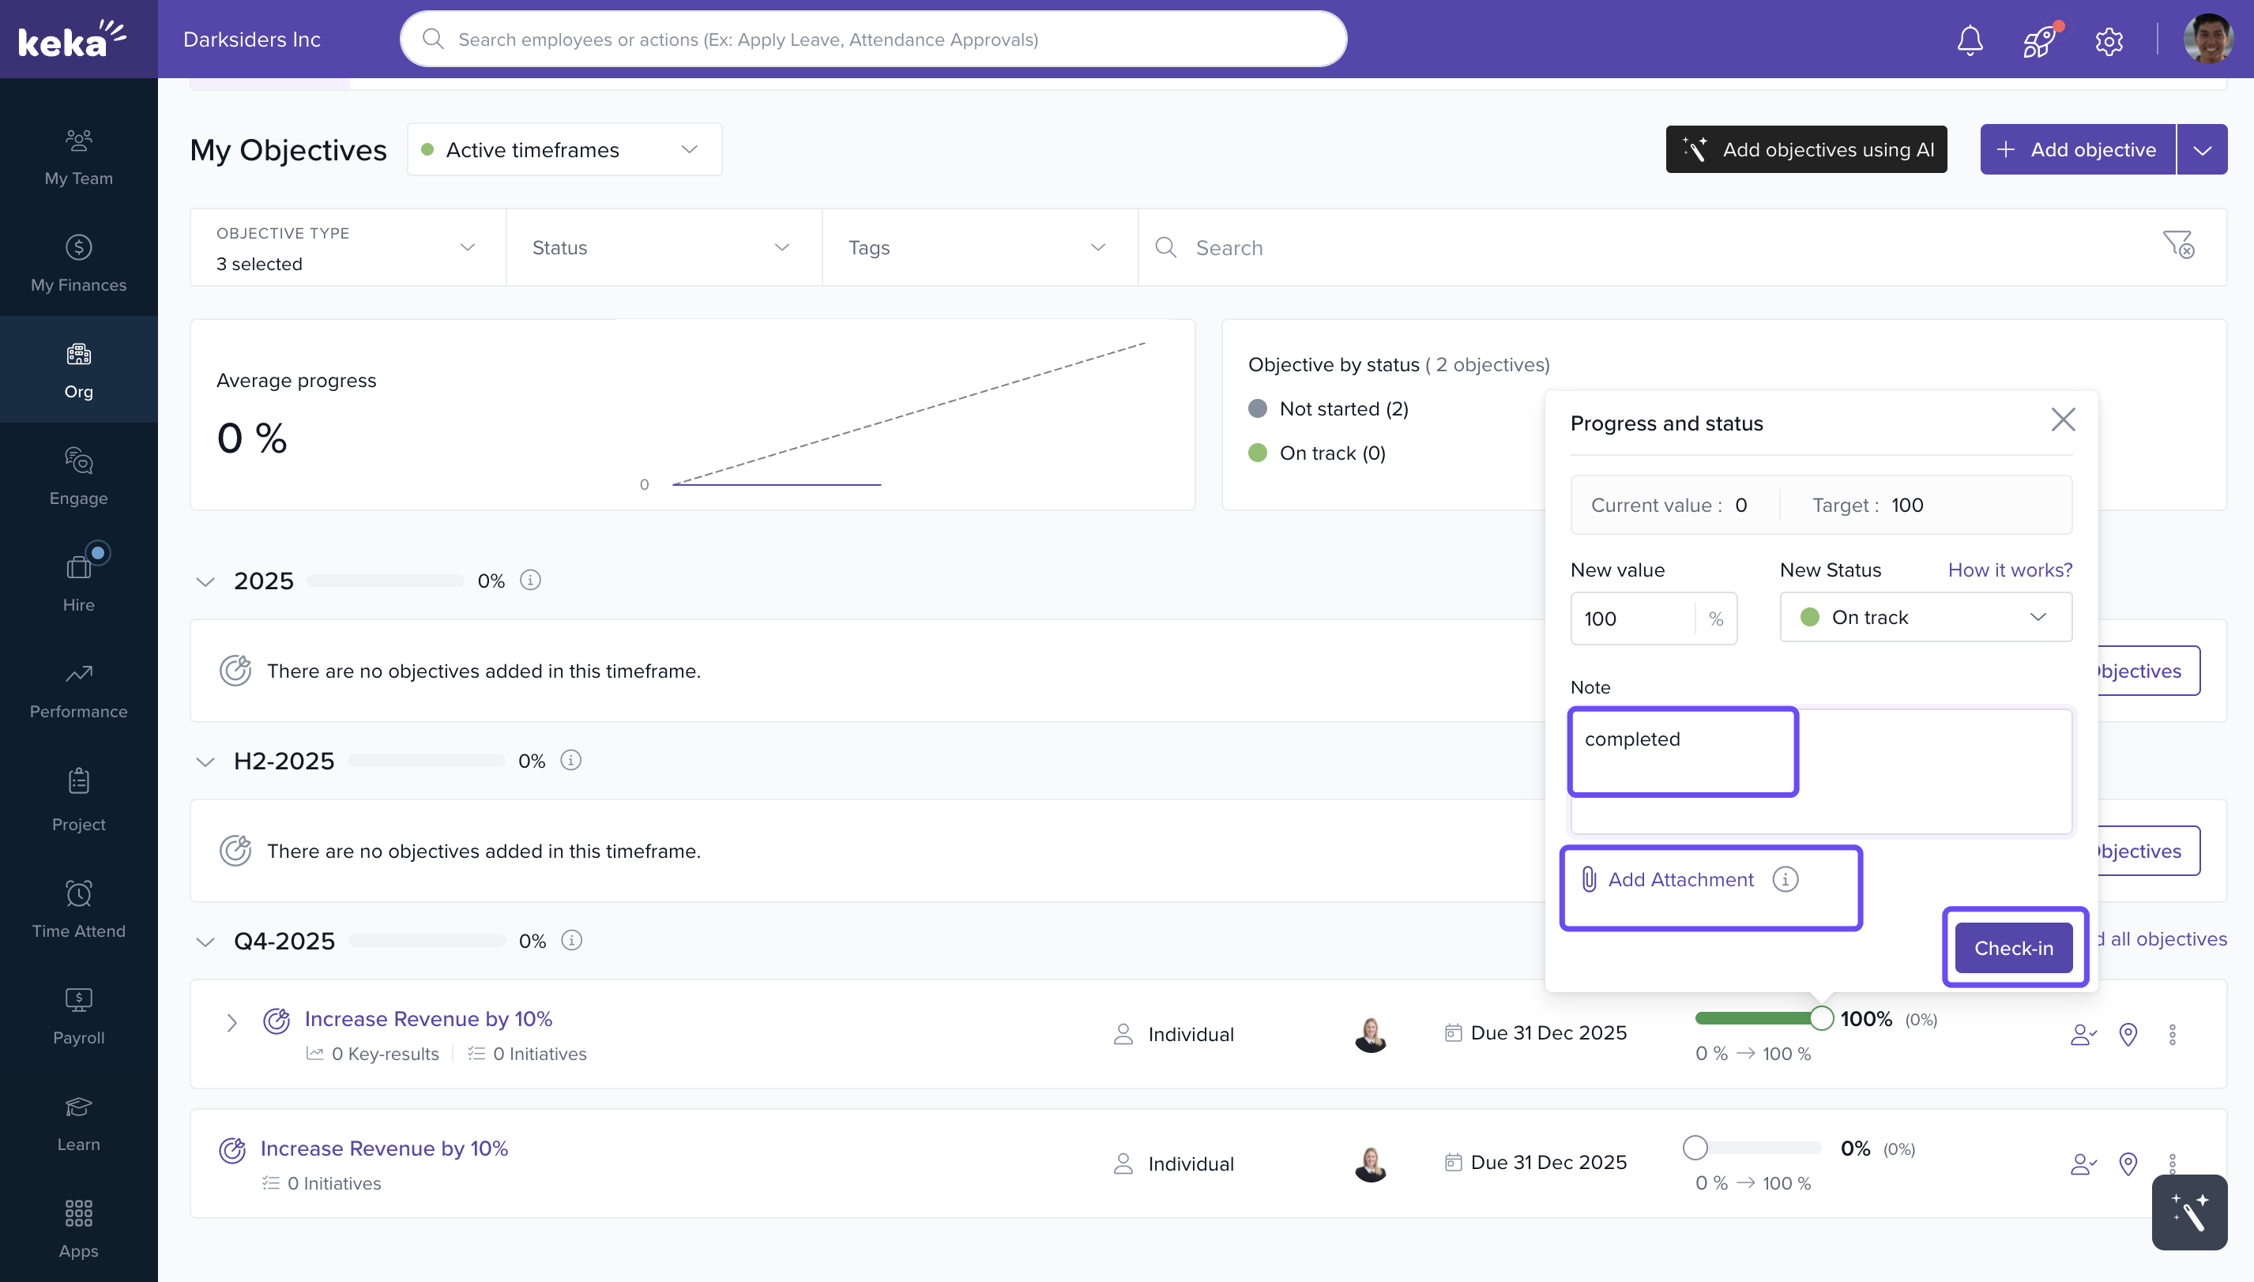Click the Check-in button

click(2013, 947)
